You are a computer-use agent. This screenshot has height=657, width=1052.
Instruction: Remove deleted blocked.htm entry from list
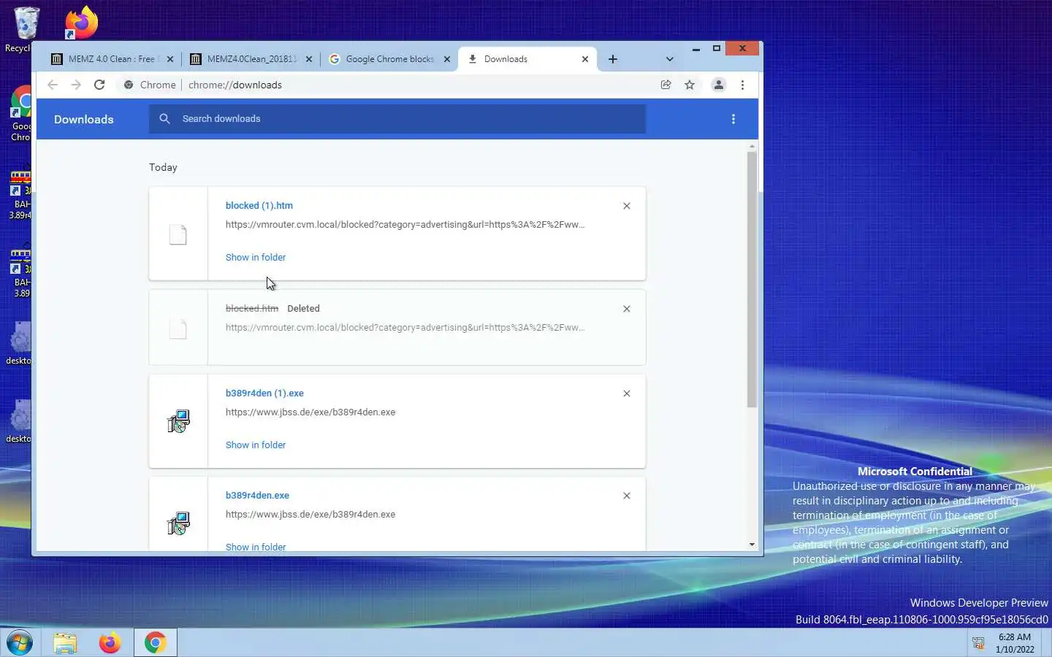pos(627,309)
